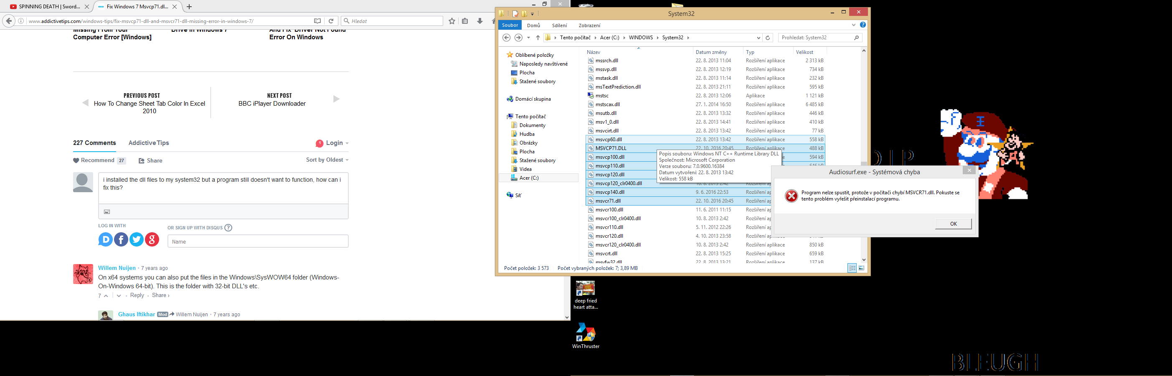This screenshot has width=1172, height=376.
Task: Close the Fix Windows 7 Msvcp71 tab
Action: [174, 7]
